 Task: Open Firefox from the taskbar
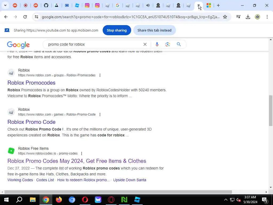(59, 200)
